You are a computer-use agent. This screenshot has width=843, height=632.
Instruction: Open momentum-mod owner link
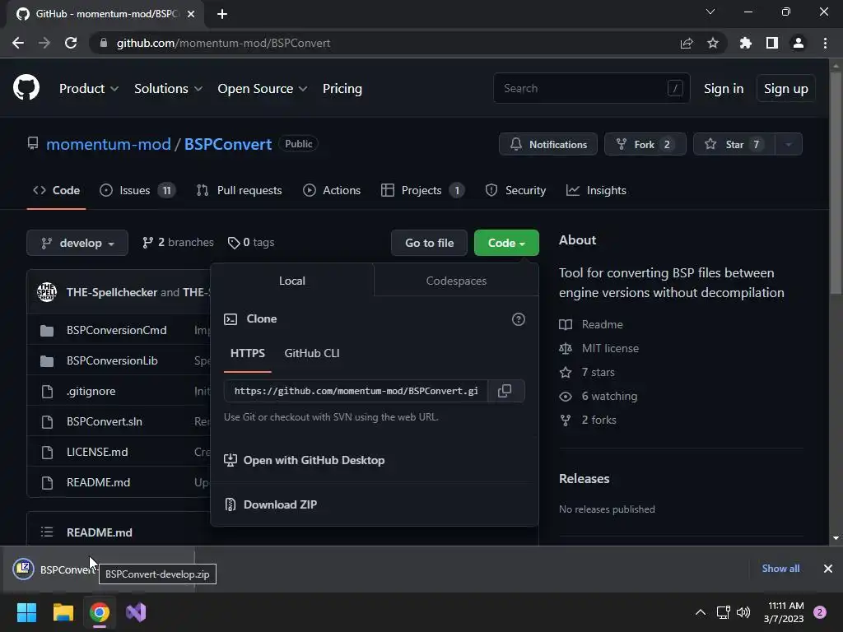[109, 144]
